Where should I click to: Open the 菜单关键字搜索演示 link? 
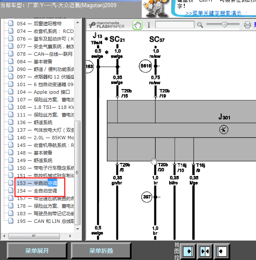coord(213,13)
